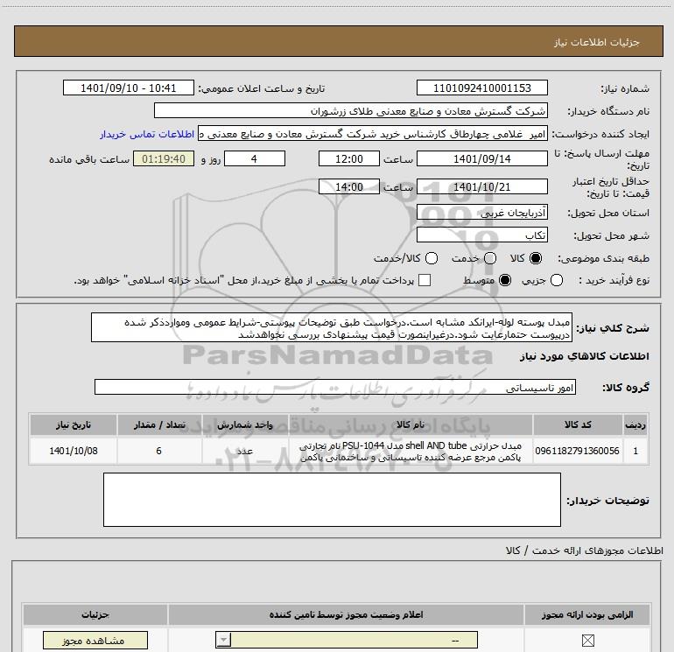Click product name cell PSU-1044
Screen dimensions: 674x652
coord(411,451)
